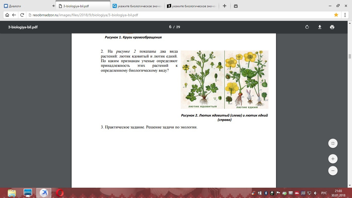The width and height of the screenshot is (352, 198).
Task: Select the 3-biologiya-bil.pdf tab
Action: tap(82, 6)
